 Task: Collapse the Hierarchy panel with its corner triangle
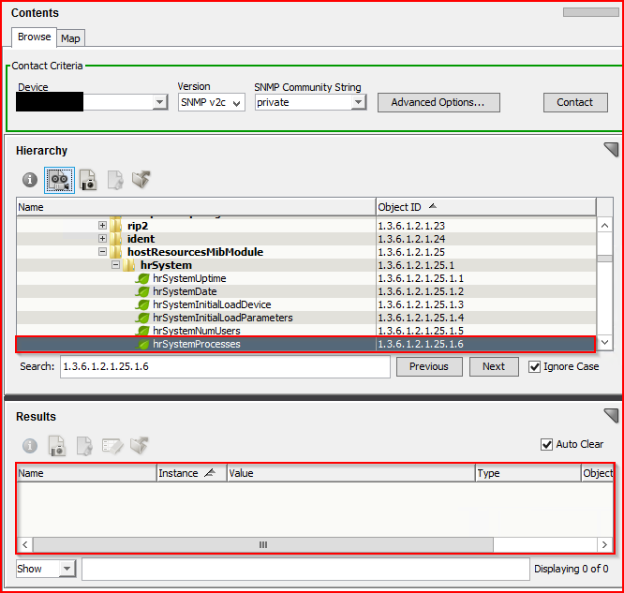click(x=611, y=149)
